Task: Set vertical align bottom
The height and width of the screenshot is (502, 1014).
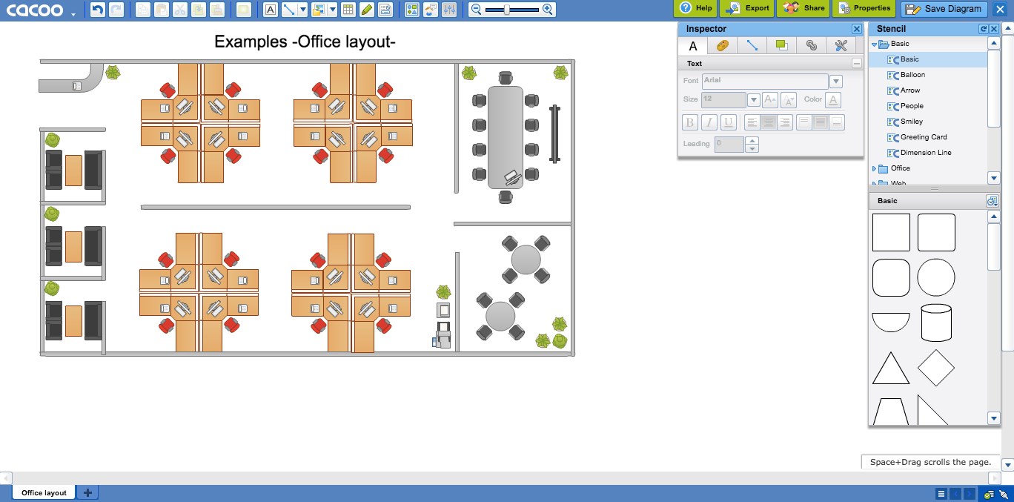Action: [837, 122]
